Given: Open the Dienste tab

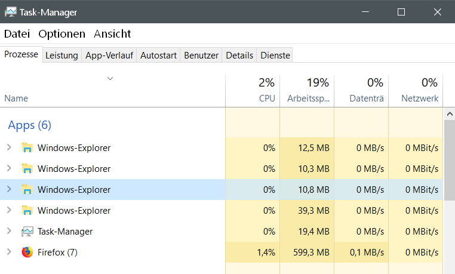Looking at the screenshot, I should click(275, 56).
